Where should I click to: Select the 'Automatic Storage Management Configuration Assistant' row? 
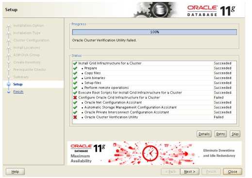tap(154, 107)
